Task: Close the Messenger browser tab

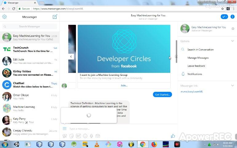Action: (35, 3)
